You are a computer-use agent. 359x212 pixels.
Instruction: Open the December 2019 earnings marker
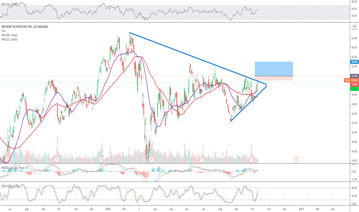101,159
